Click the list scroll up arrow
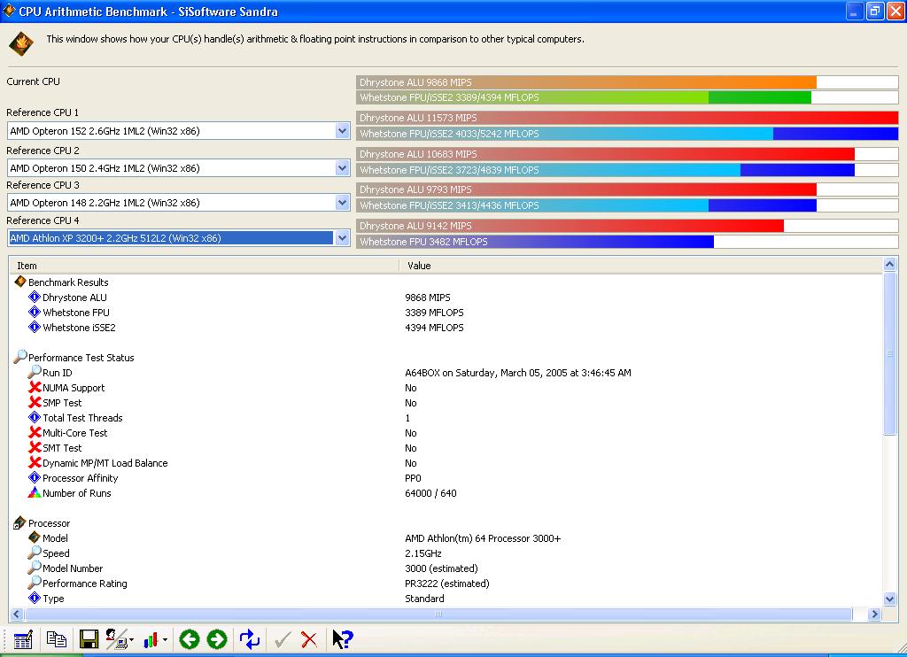Viewport: 907px width, 657px height. 889,264
